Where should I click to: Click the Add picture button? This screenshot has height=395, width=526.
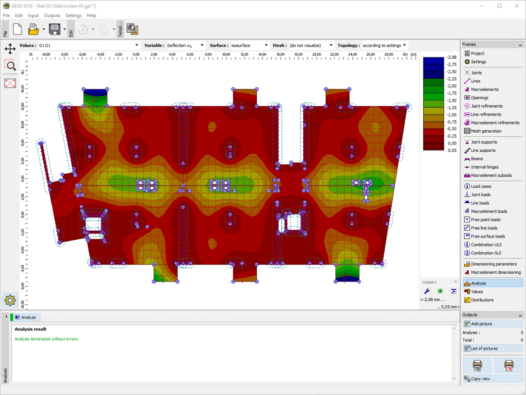click(x=492, y=324)
